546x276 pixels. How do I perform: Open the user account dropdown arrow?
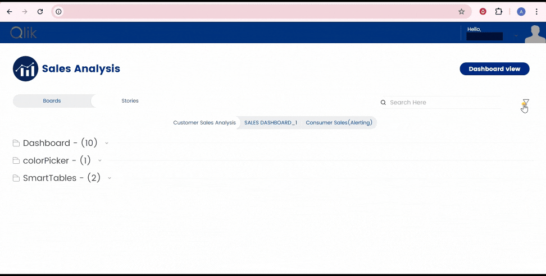[x=516, y=36]
